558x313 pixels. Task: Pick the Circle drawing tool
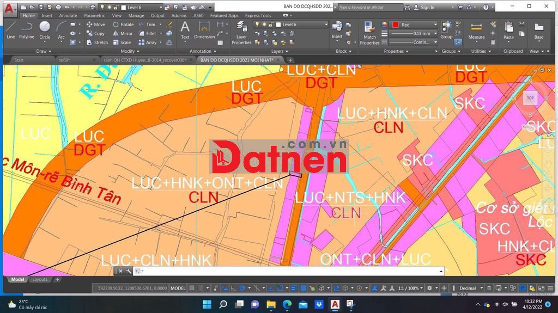point(45,29)
